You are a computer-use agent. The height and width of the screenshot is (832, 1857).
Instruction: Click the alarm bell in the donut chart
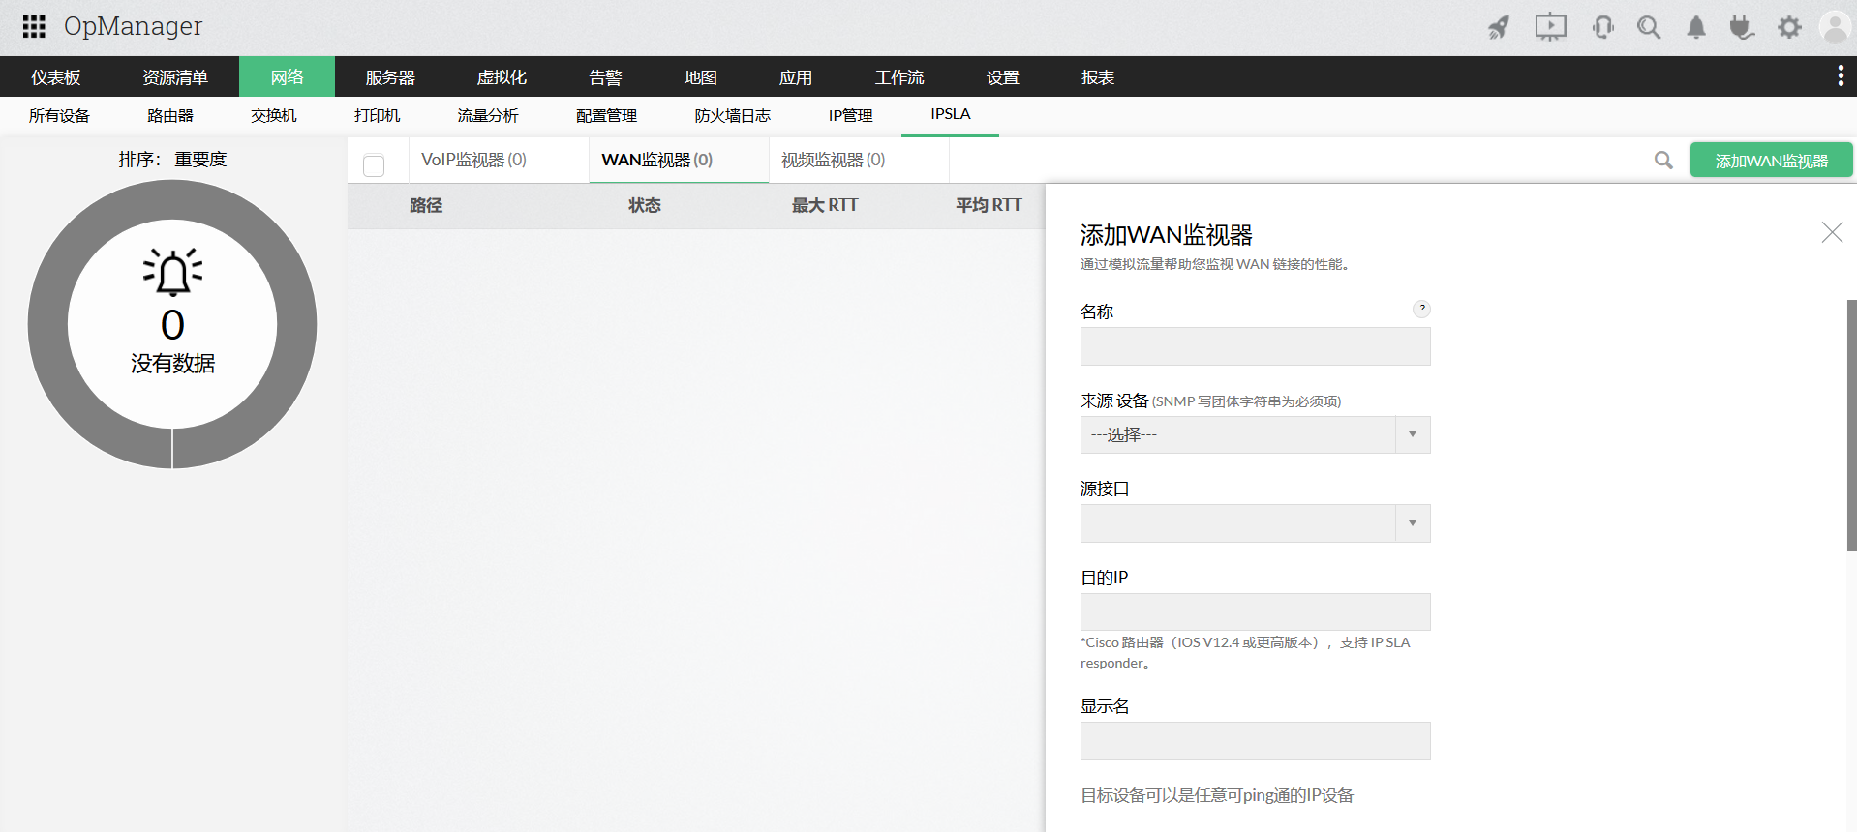coord(173,272)
